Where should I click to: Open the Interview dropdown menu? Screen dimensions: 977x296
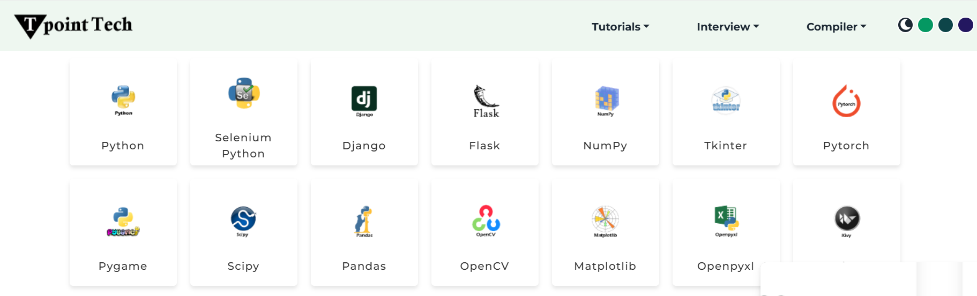point(728,27)
